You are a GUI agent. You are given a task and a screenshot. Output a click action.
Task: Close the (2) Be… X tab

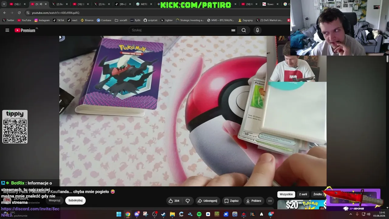point(67,4)
